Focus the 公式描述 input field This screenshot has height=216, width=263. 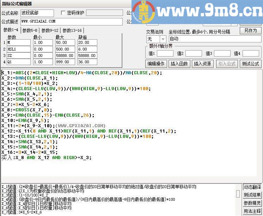(x=72, y=22)
